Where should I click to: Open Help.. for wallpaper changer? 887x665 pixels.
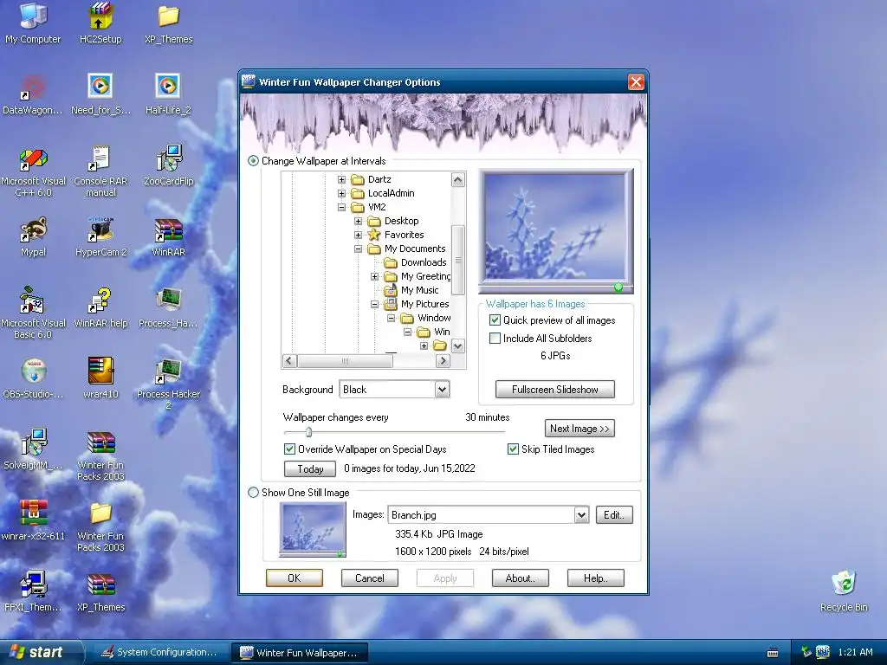coord(596,578)
